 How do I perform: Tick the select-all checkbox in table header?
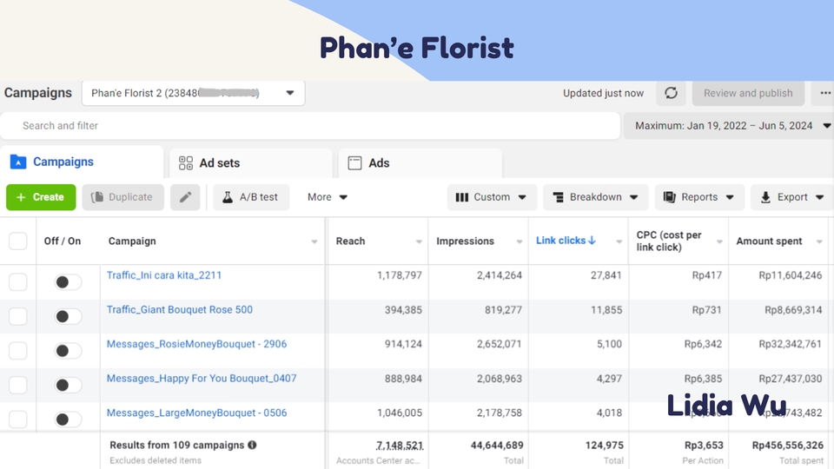[18, 241]
